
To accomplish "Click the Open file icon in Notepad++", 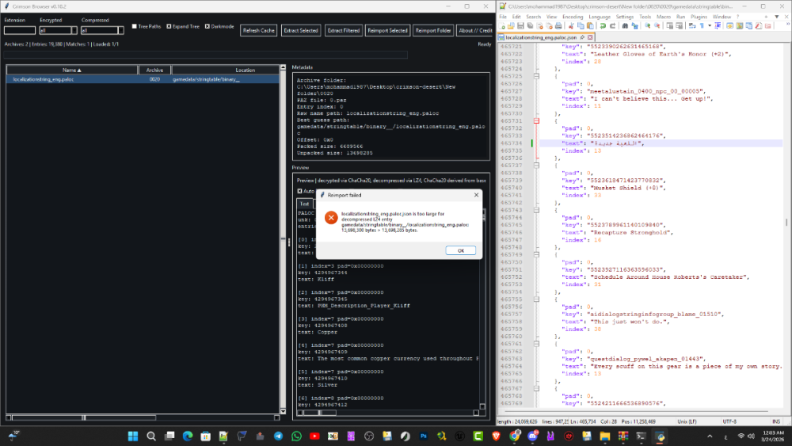I will 511,26.
